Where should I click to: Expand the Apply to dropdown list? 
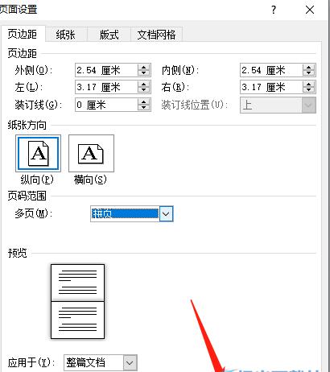[130, 363]
